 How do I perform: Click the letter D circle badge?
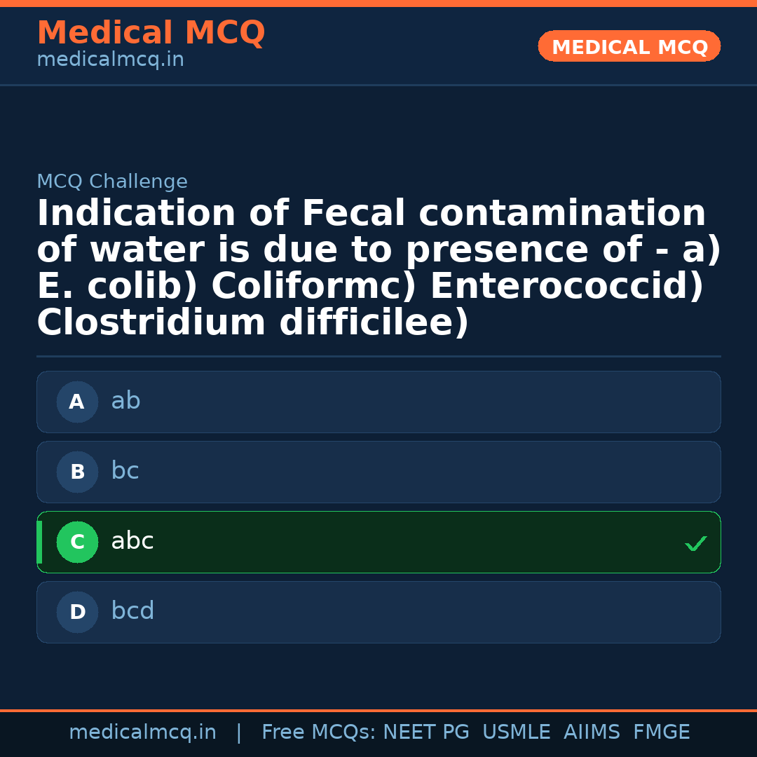coord(77,612)
